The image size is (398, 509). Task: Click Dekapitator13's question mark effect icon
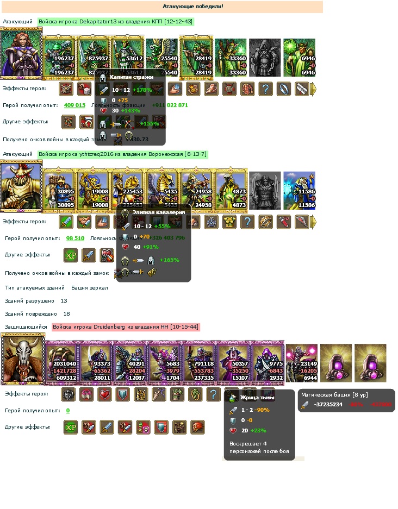pyautogui.click(x=265, y=89)
